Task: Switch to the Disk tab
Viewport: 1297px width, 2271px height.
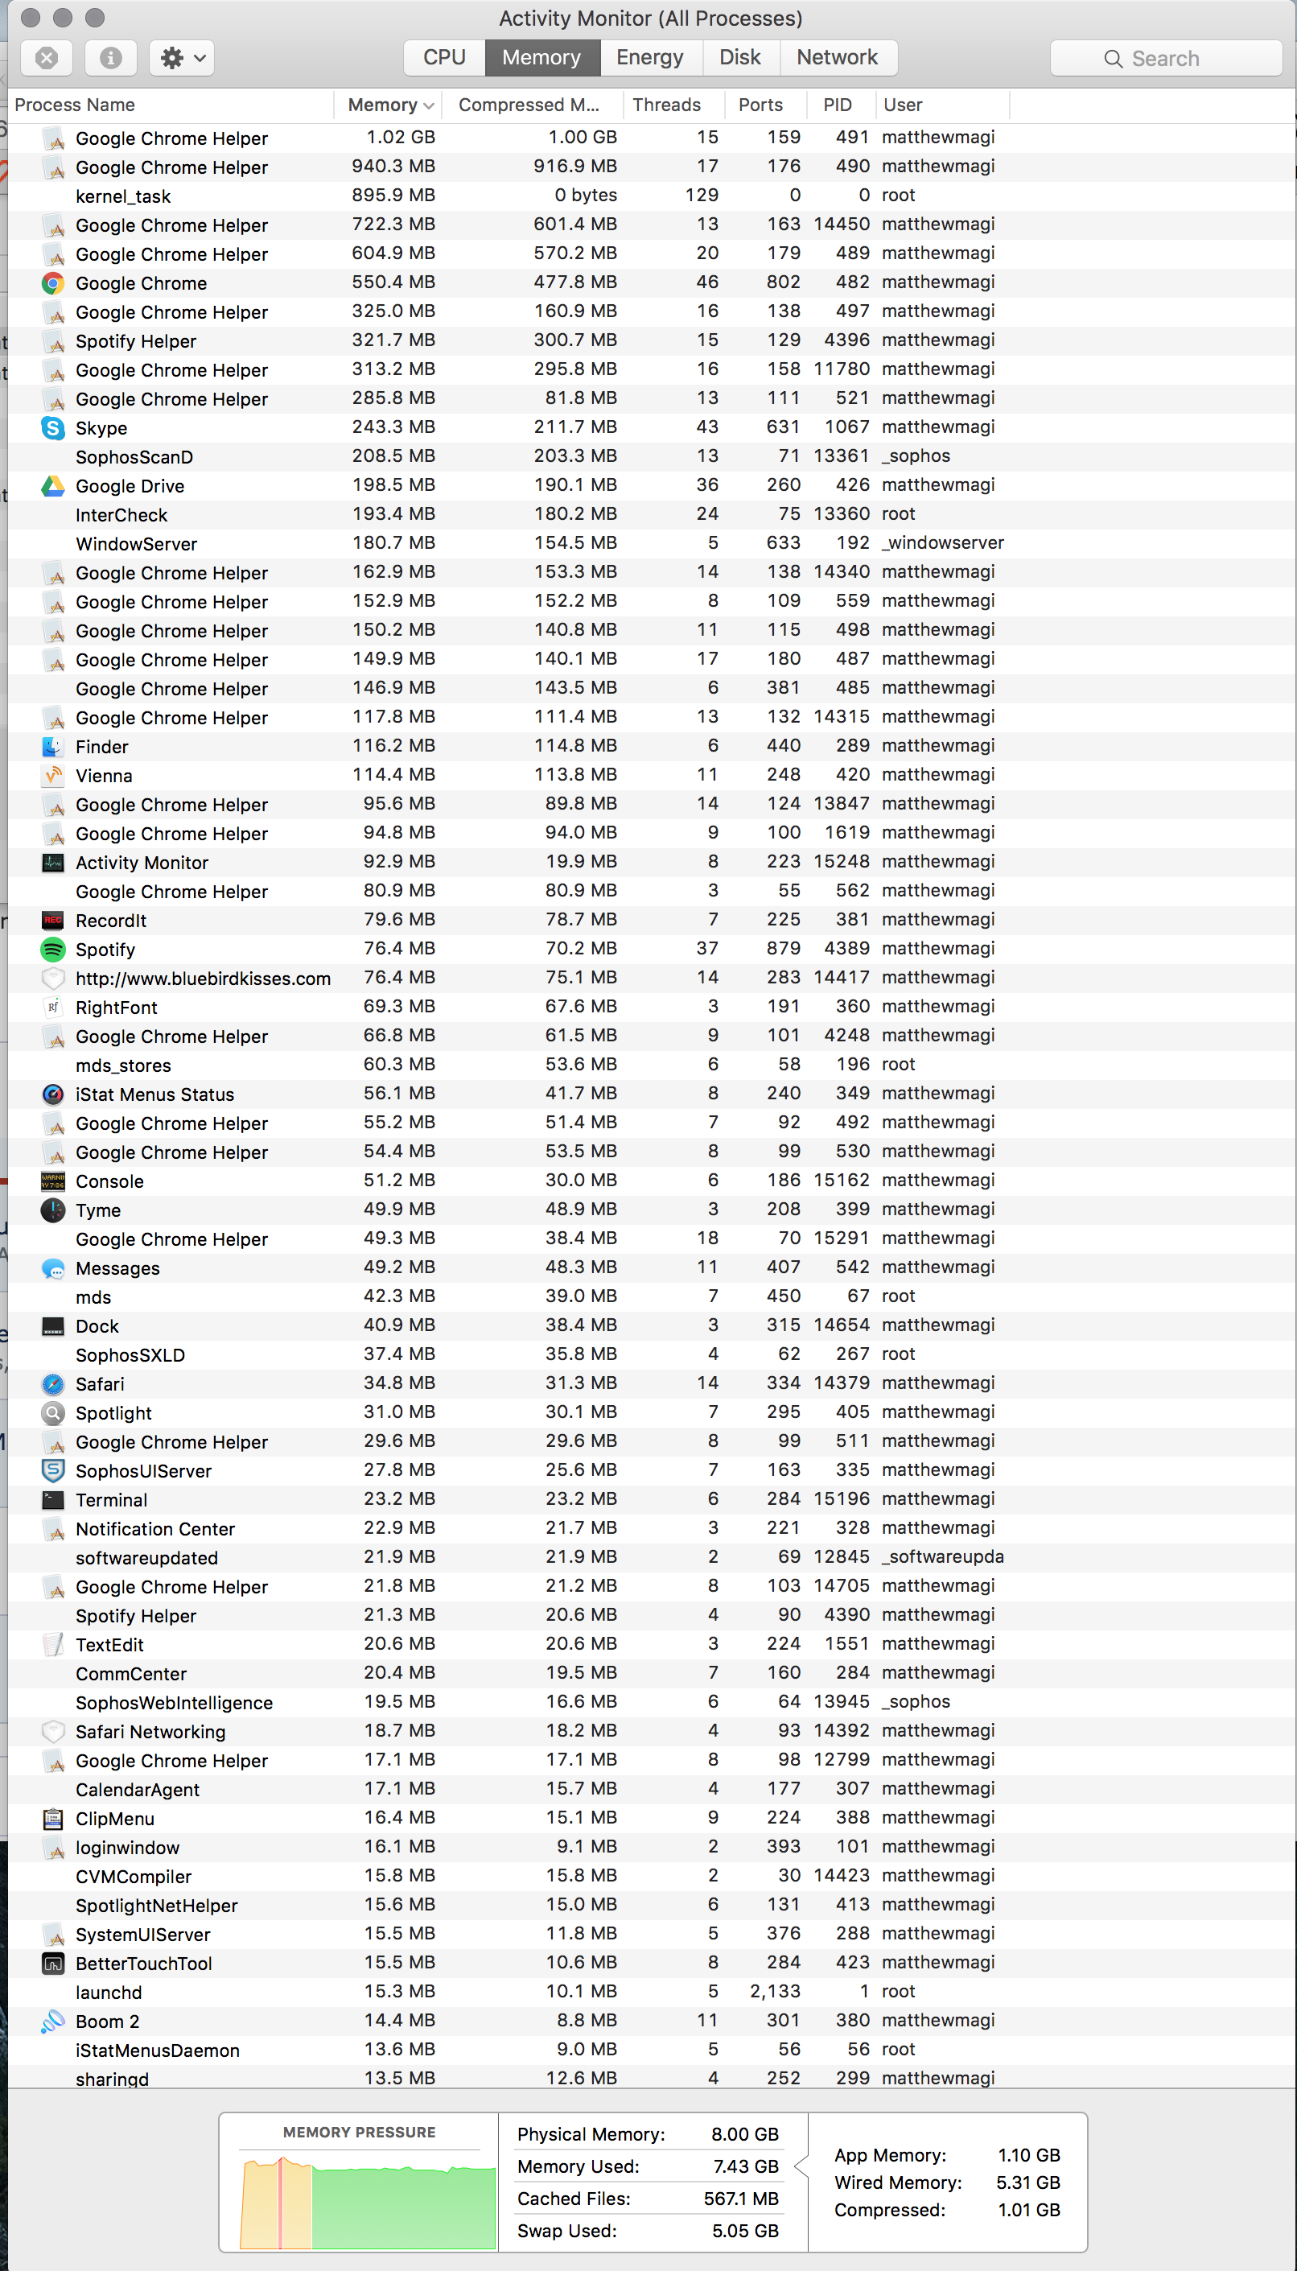Action: click(x=739, y=58)
